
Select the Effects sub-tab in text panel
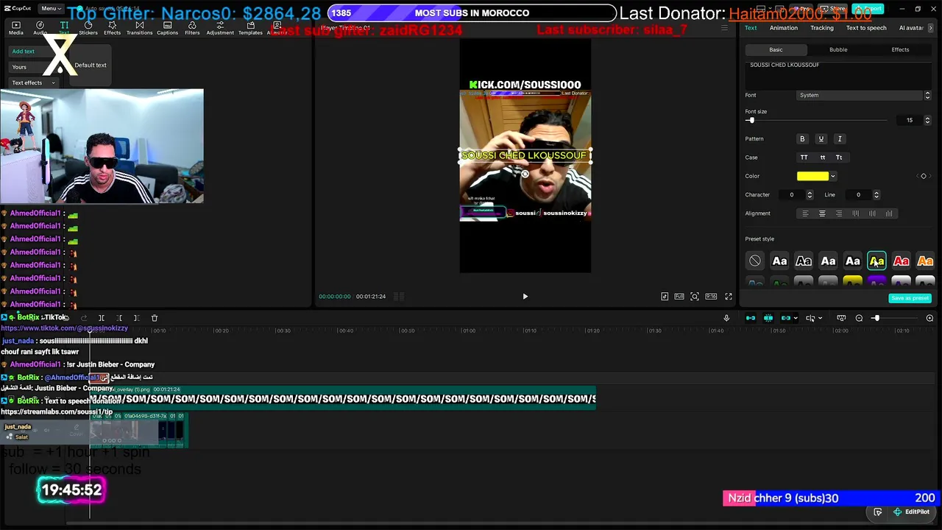click(900, 50)
